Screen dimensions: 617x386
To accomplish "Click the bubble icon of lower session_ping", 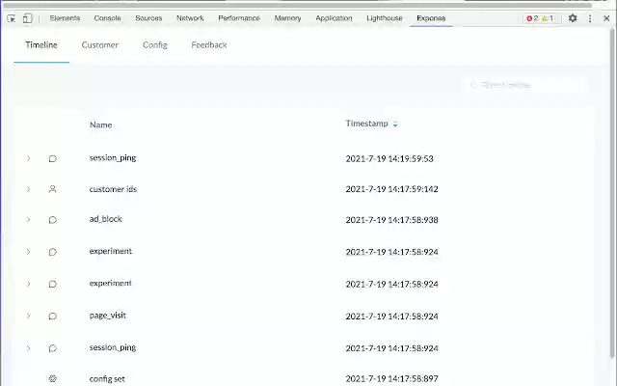I will pos(53,348).
